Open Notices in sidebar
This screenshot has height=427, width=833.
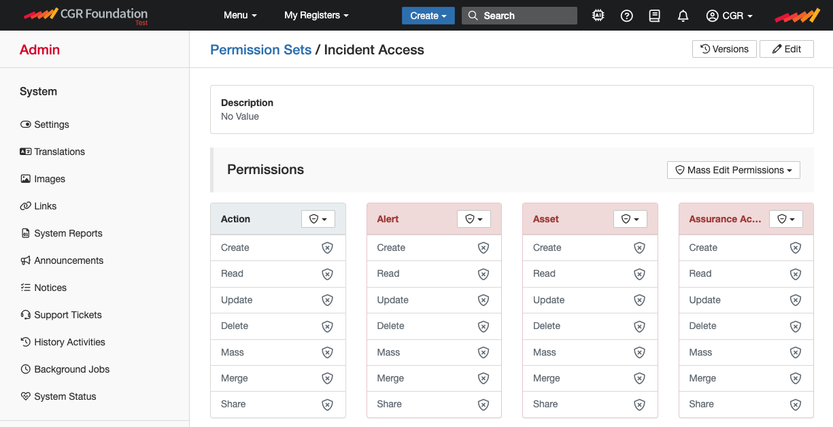tap(44, 288)
